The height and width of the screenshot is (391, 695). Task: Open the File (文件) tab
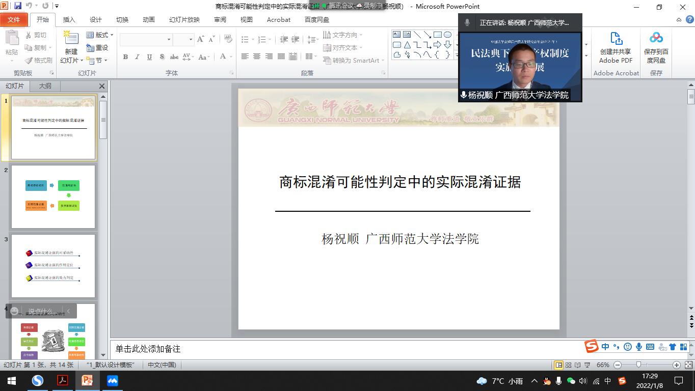point(14,20)
